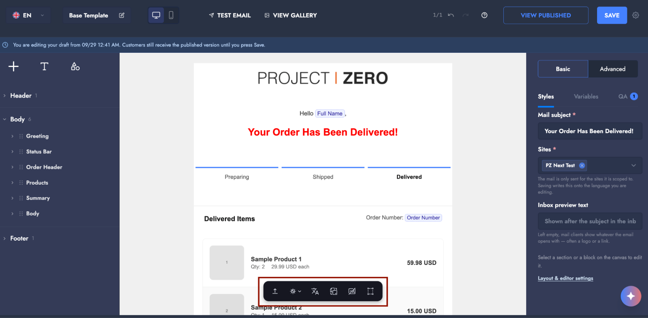Open the help question mark icon
648x318 pixels.
pos(484,15)
